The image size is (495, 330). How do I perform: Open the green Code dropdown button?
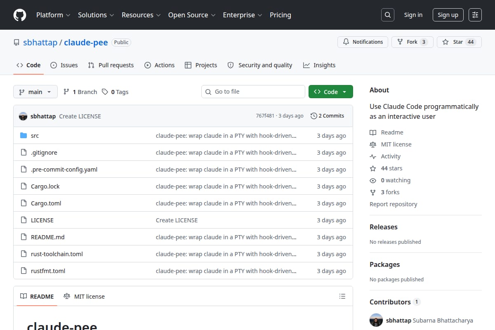point(331,92)
